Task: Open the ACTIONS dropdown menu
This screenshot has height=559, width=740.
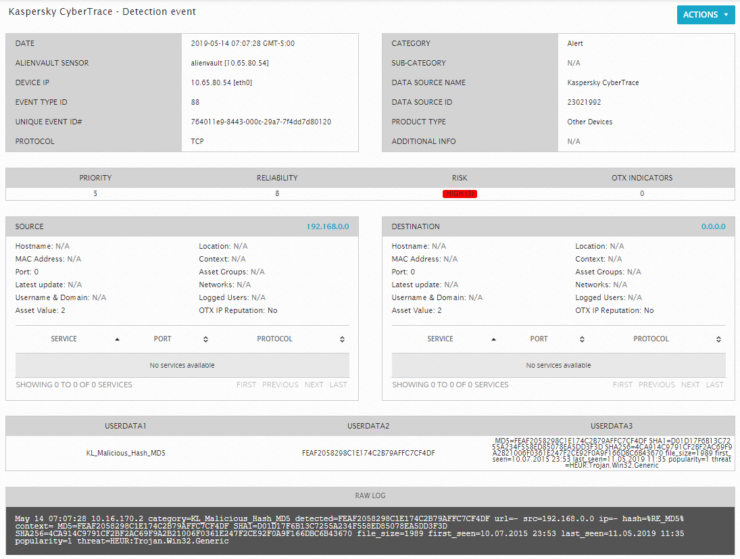Action: pyautogui.click(x=706, y=14)
